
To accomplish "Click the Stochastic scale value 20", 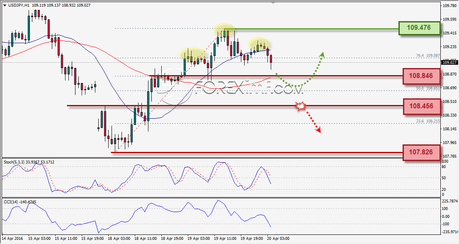I will pyautogui.click(x=444, y=189).
